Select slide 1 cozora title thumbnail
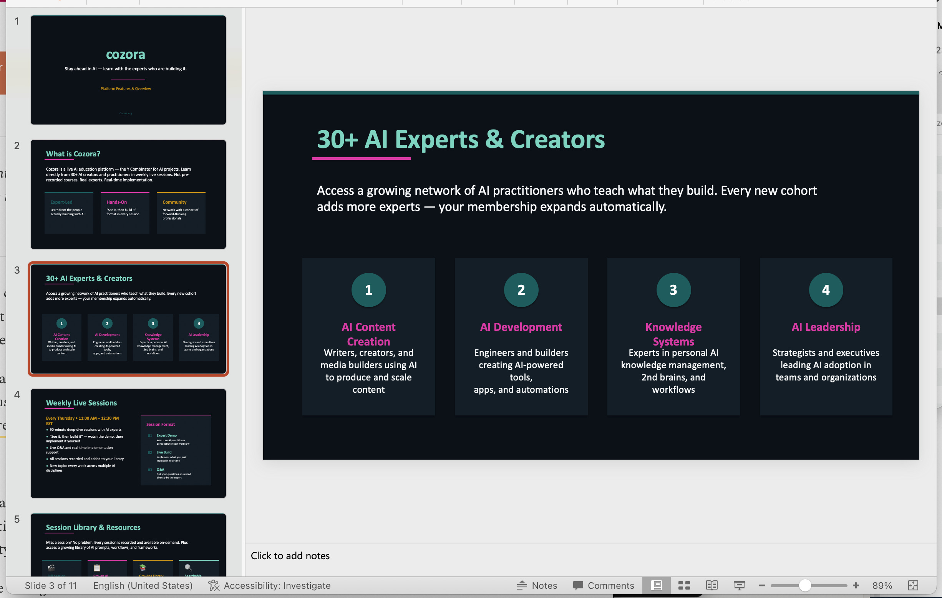This screenshot has height=598, width=942. [128, 70]
